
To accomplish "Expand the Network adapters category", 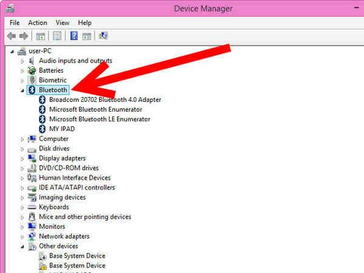I will pos(23,237).
